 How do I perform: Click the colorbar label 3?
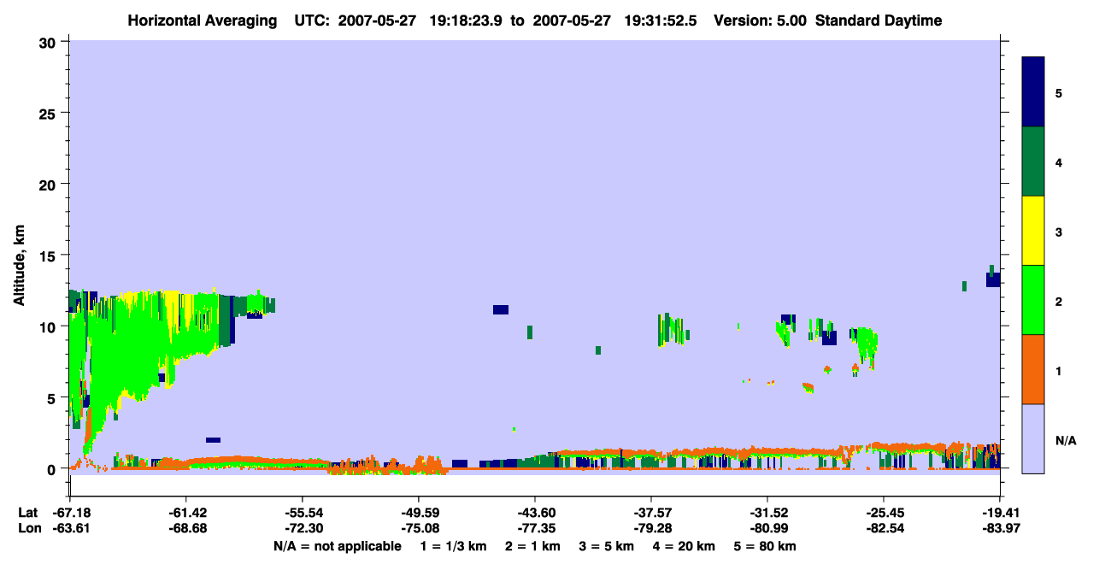(1060, 232)
